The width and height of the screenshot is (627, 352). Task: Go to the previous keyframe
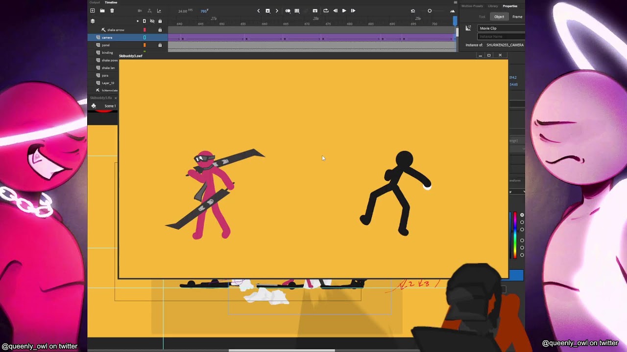pos(259,11)
